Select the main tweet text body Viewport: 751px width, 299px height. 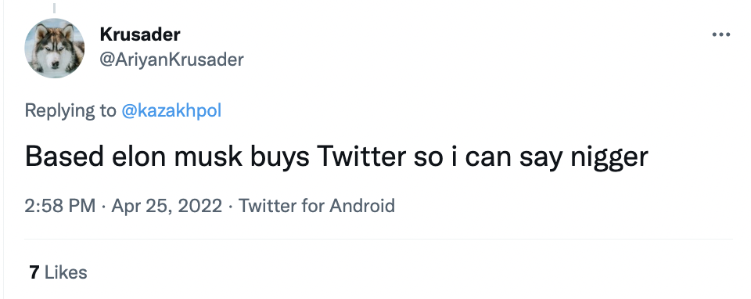[336, 157]
